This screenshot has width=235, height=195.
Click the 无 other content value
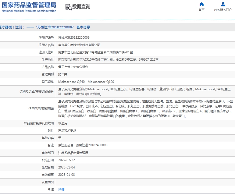[60, 138]
